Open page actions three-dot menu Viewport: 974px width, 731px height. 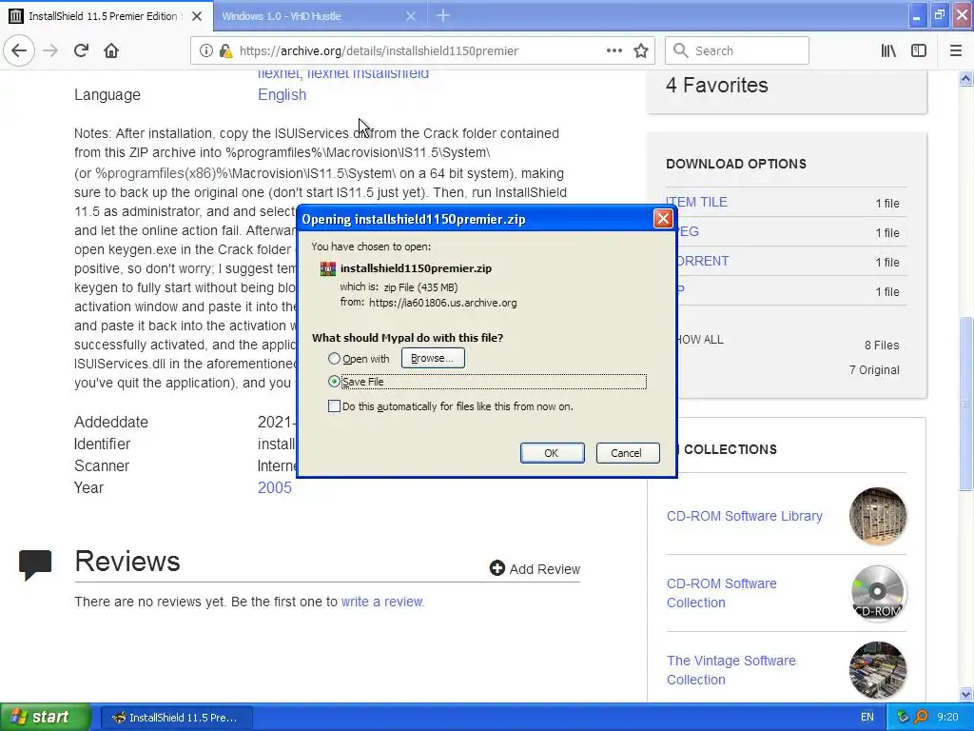(x=614, y=51)
